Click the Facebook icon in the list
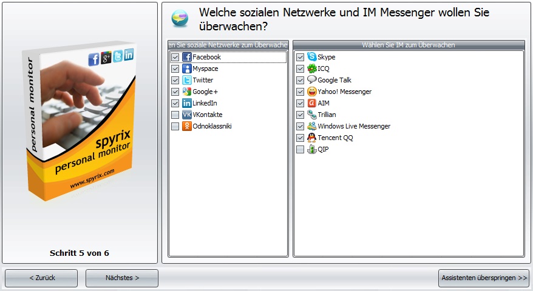Screen dimensions: 533x291 (186, 57)
